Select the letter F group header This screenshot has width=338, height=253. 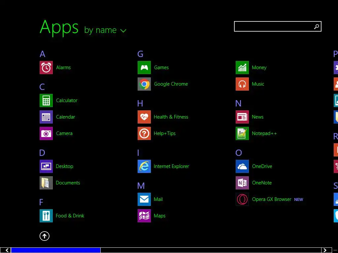tap(41, 202)
